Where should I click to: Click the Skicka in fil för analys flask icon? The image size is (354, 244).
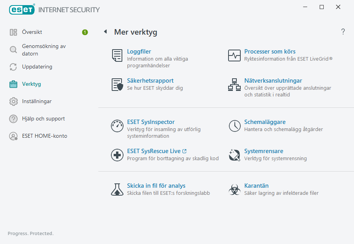117,189
